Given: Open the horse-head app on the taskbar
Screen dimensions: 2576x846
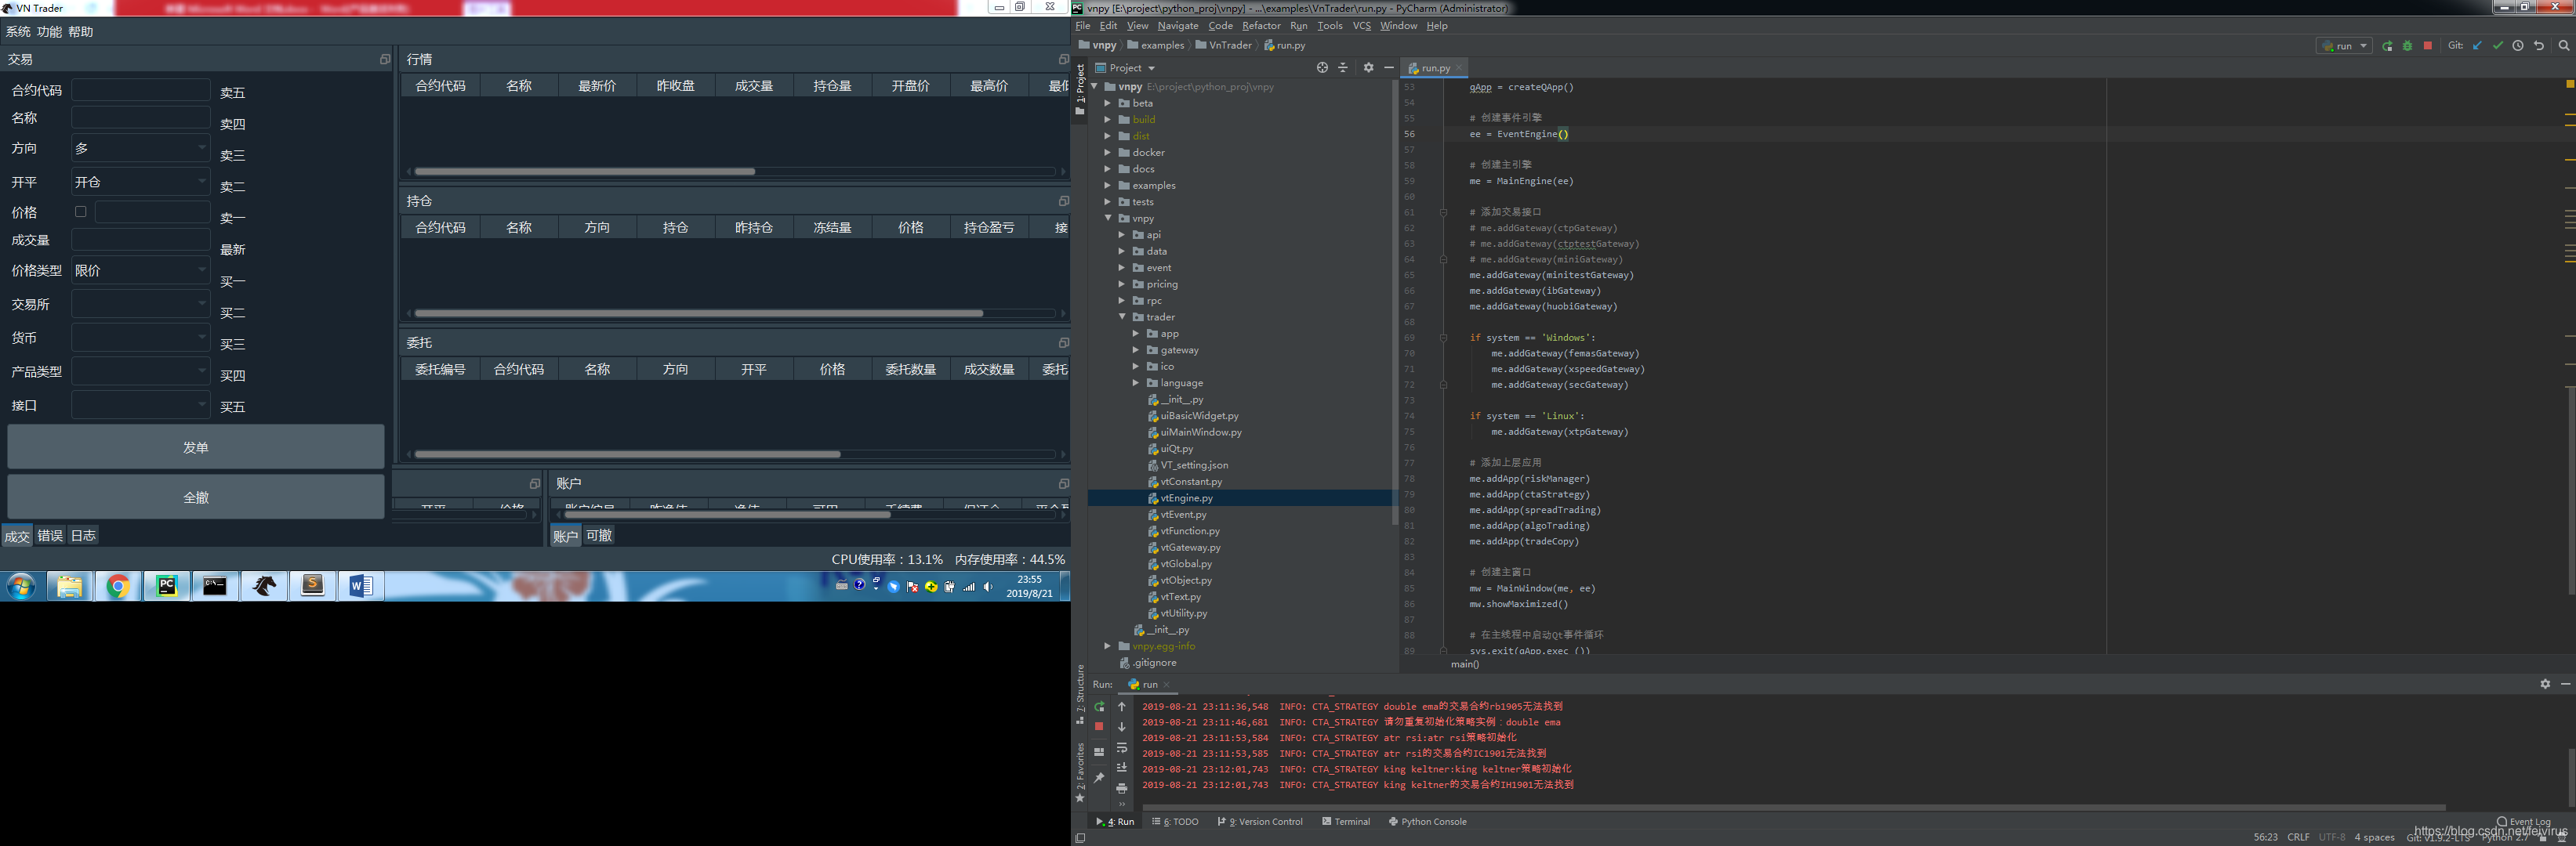Looking at the screenshot, I should (x=264, y=586).
